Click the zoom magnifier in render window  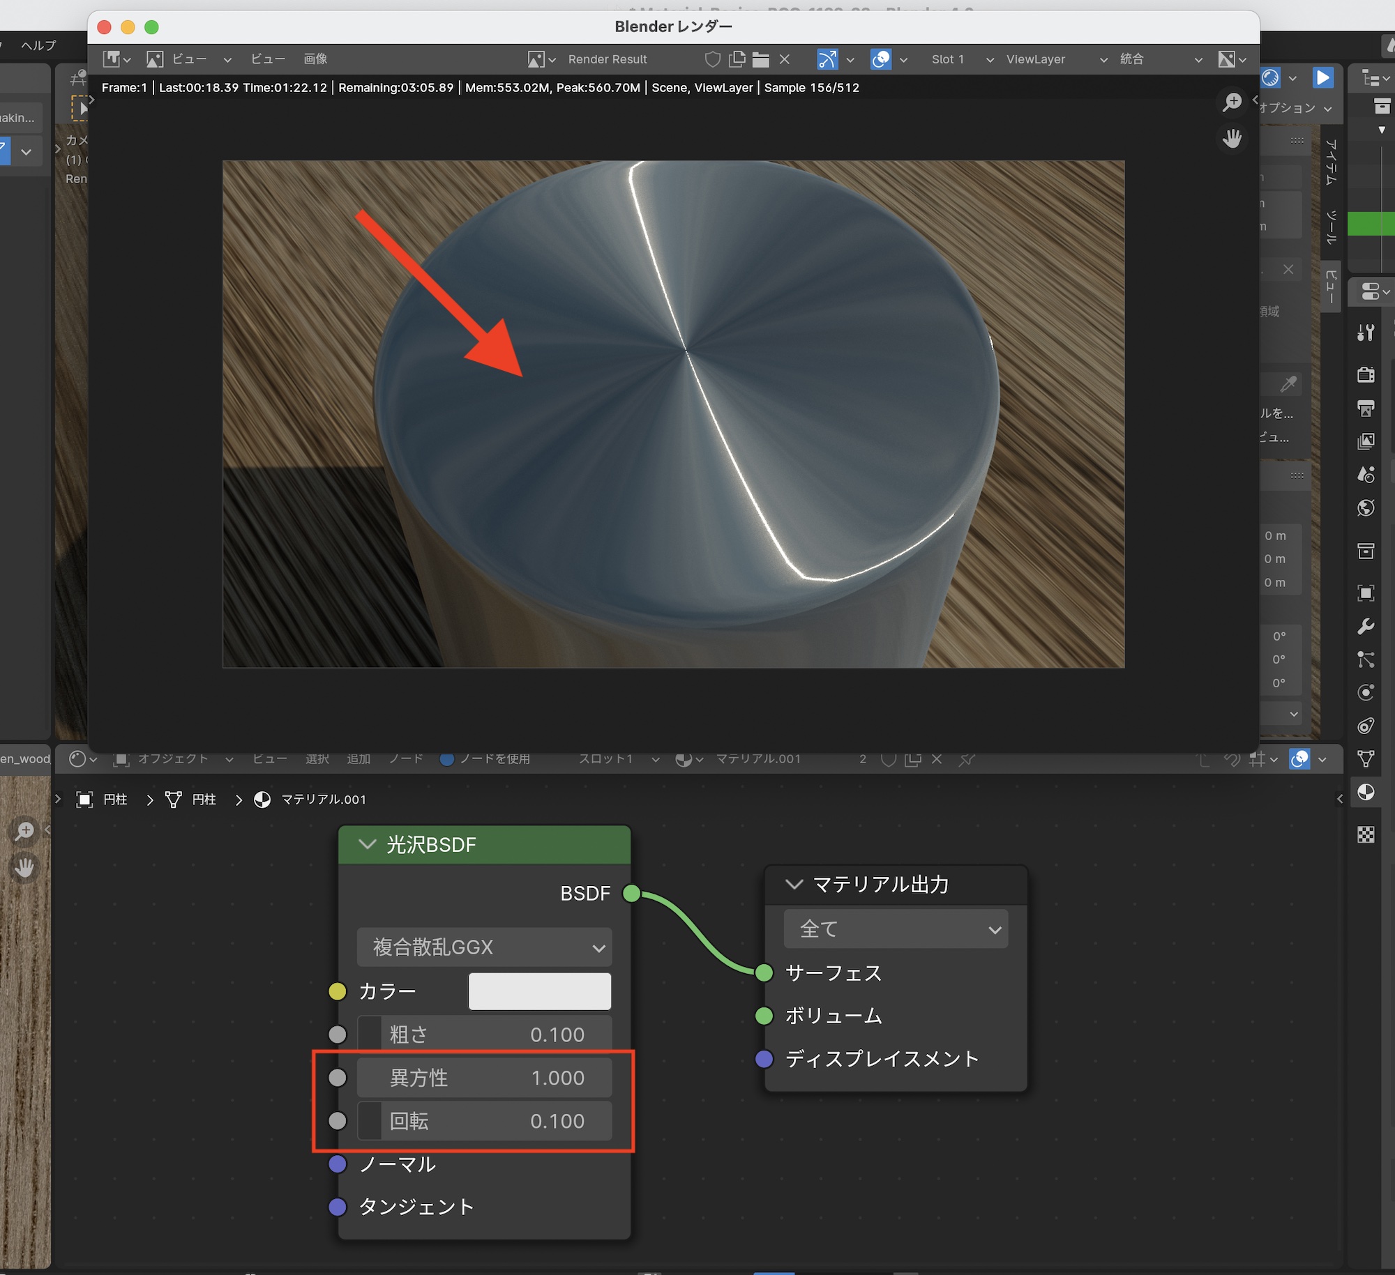point(1232,102)
